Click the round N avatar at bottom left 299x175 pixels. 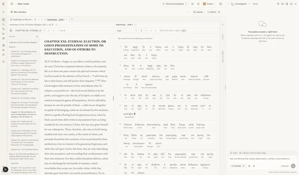click(x=5, y=169)
